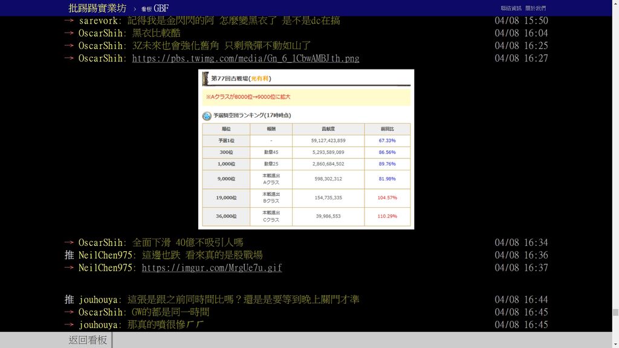The image size is (619, 348).
Task: Open the 關於我們 page
Action: (535, 8)
